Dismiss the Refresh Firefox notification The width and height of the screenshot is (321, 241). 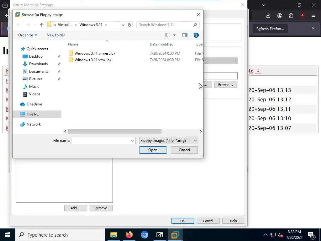coord(313,28)
